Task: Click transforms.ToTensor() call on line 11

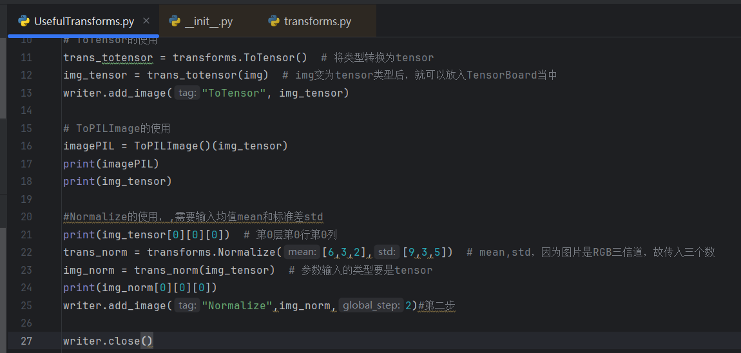Action: pyautogui.click(x=240, y=57)
